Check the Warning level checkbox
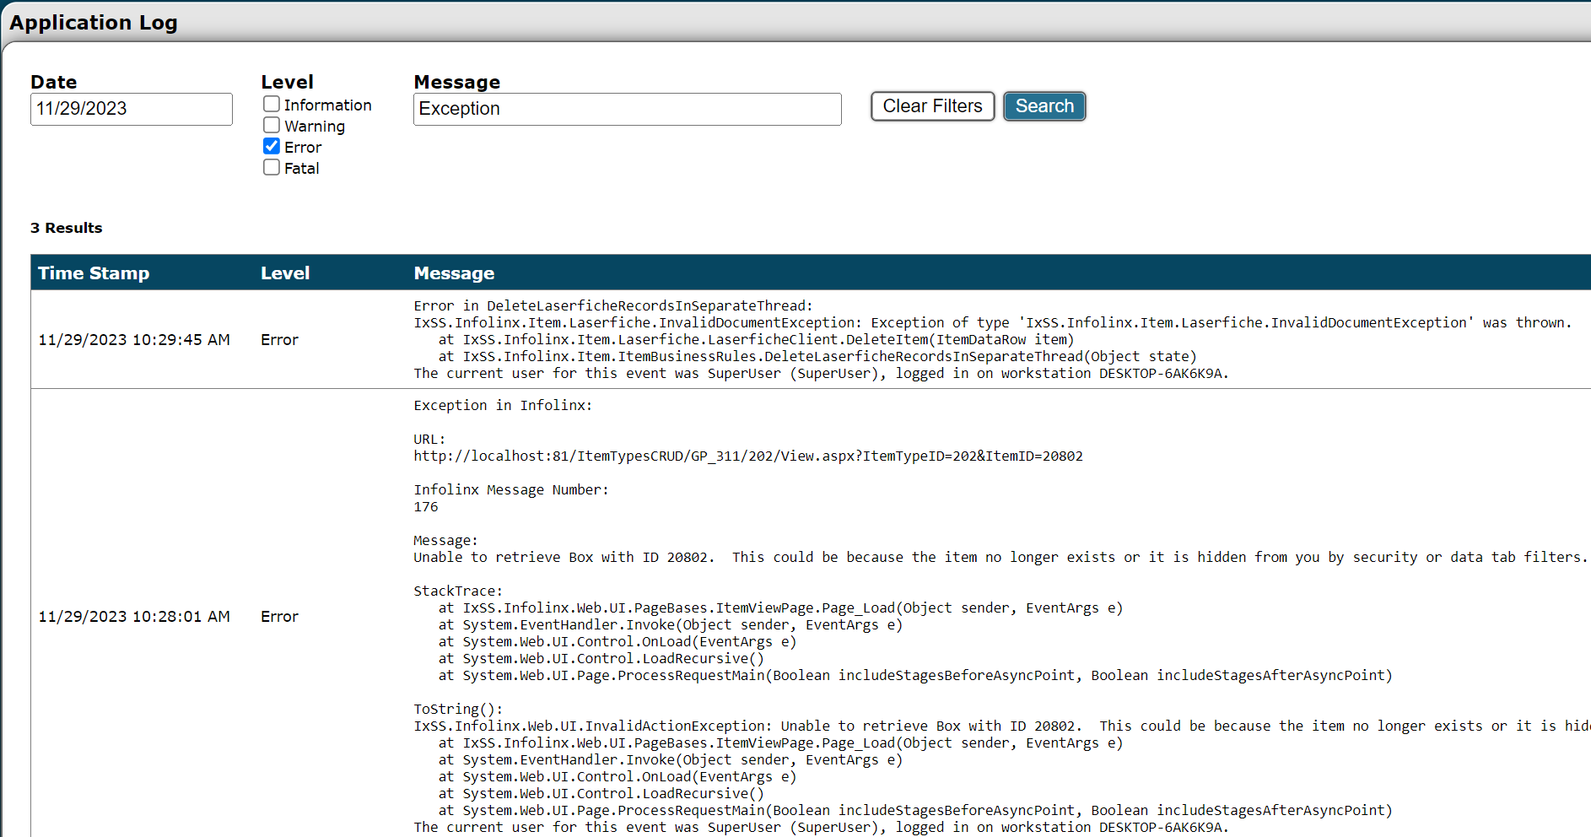 coord(272,125)
